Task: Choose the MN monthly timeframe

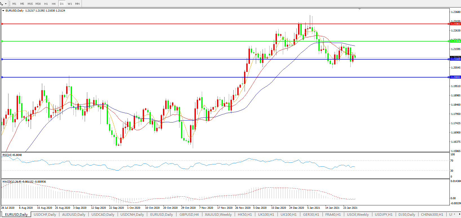Action: [77, 4]
